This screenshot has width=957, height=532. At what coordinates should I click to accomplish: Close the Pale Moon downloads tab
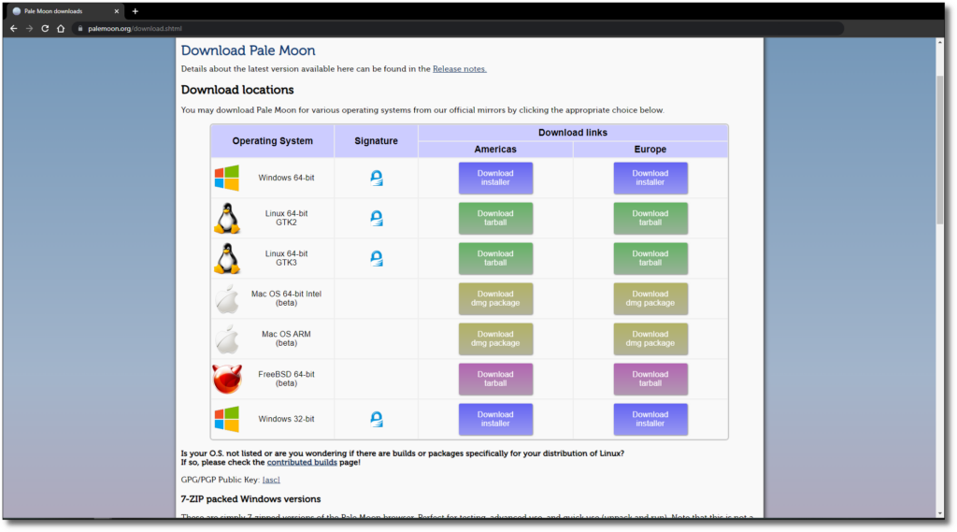click(117, 11)
